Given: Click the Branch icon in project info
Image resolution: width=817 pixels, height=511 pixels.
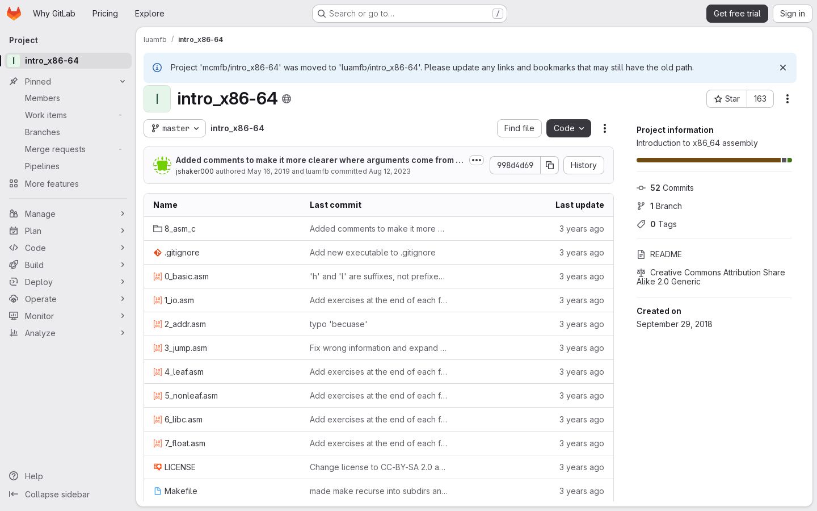Looking at the screenshot, I should click(x=641, y=206).
